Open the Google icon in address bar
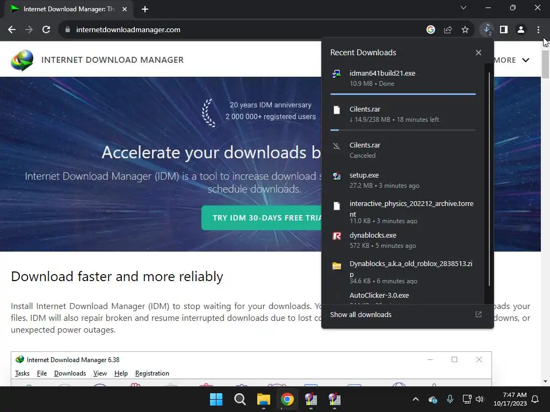Screen dimensions: 550x412 431,30
